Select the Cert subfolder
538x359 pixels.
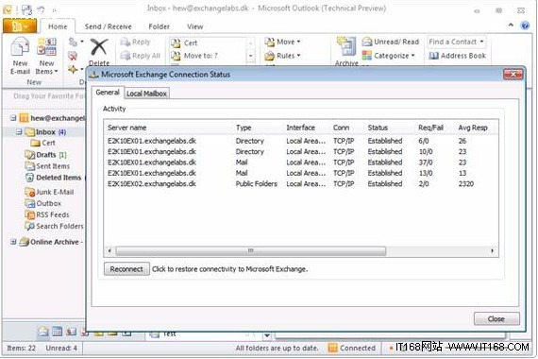tap(42, 143)
